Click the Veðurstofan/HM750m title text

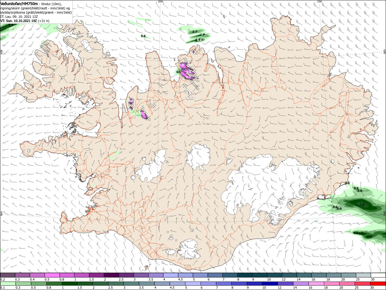tap(19, 3)
